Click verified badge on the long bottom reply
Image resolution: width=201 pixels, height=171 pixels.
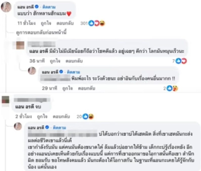pyautogui.click(x=47, y=127)
